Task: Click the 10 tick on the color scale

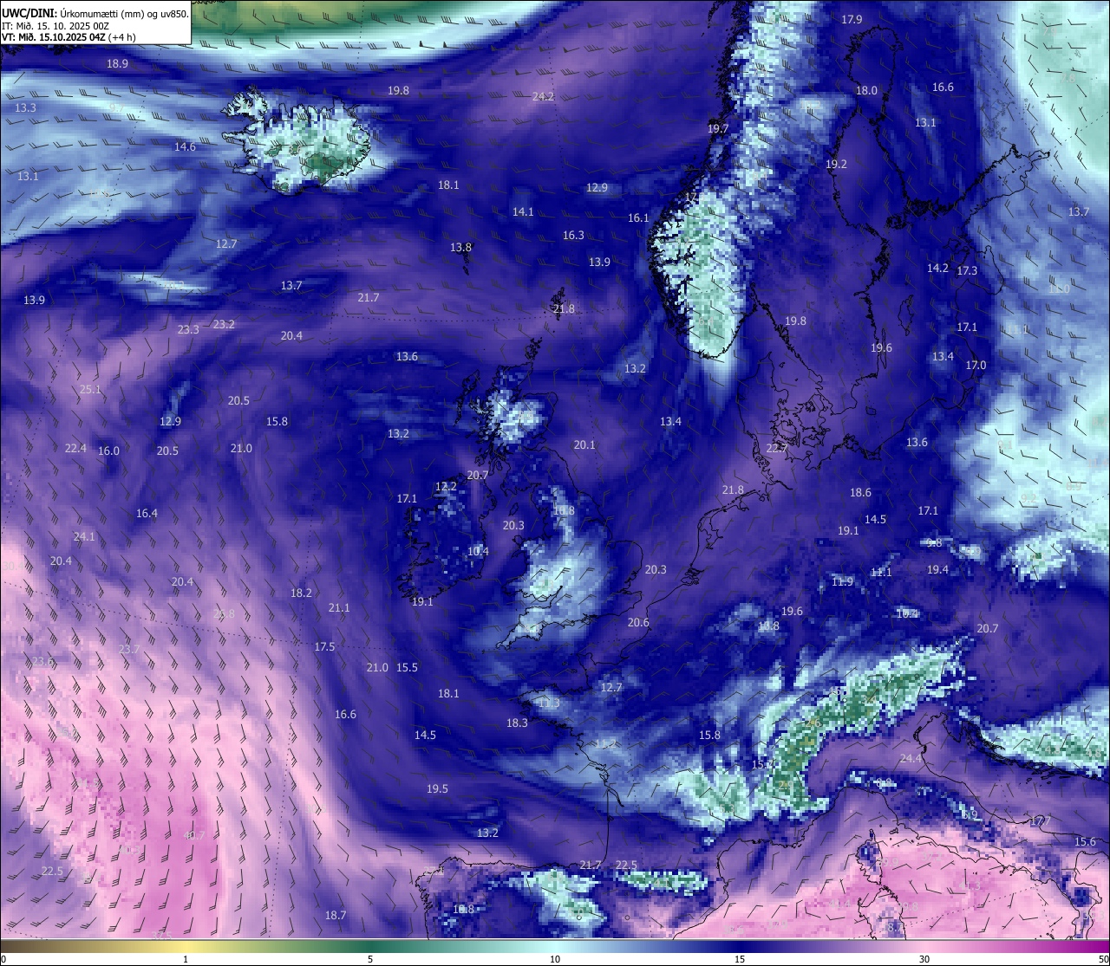Action: coord(555,959)
